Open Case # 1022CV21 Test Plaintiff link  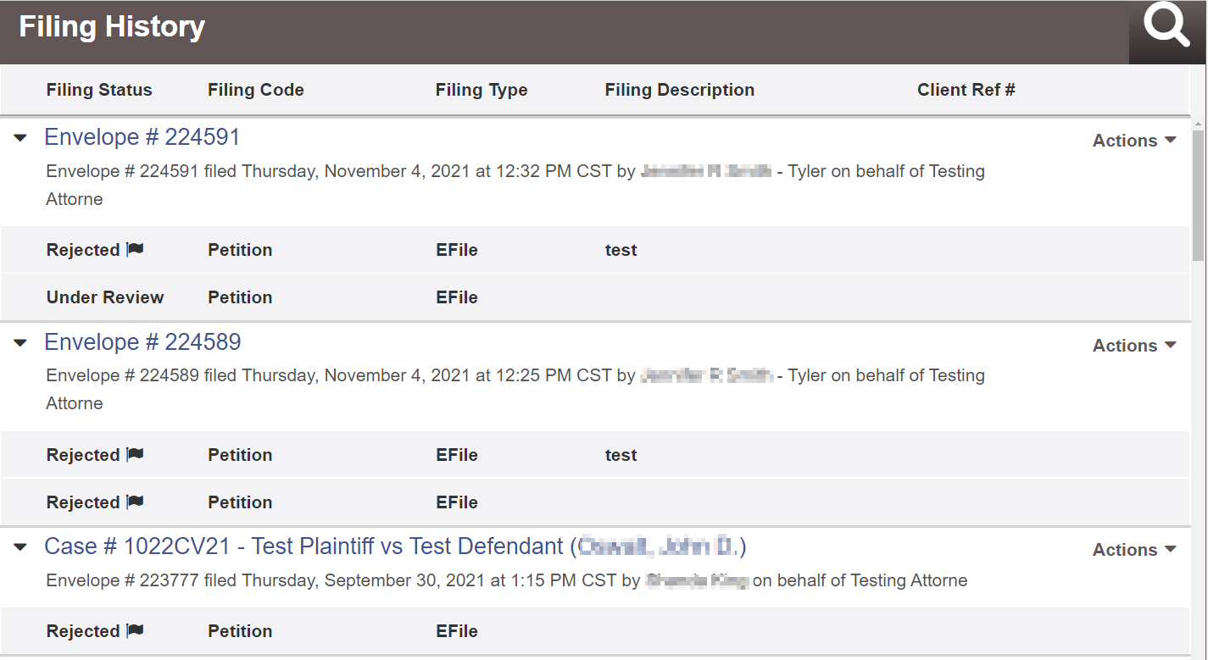tap(395, 546)
